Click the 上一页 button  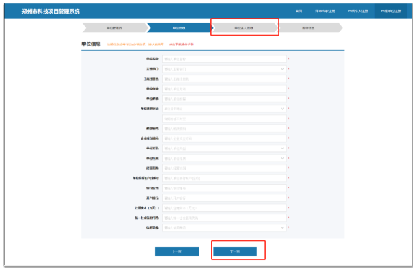(x=176, y=252)
